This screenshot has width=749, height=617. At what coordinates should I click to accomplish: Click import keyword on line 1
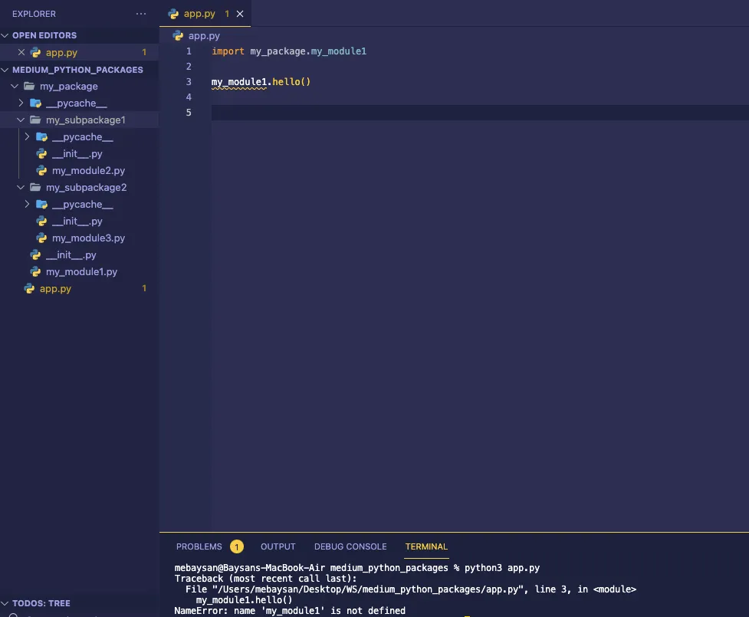click(x=228, y=51)
